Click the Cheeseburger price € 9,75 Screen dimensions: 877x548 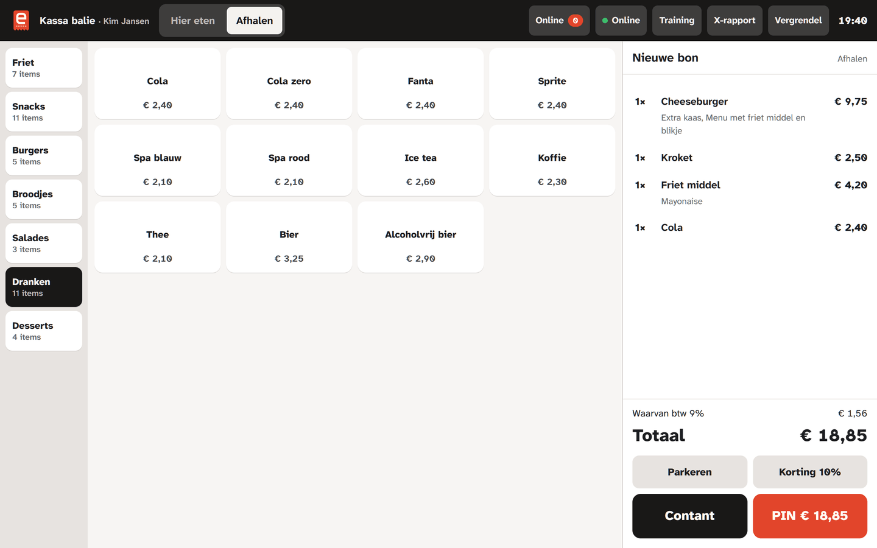pos(851,102)
